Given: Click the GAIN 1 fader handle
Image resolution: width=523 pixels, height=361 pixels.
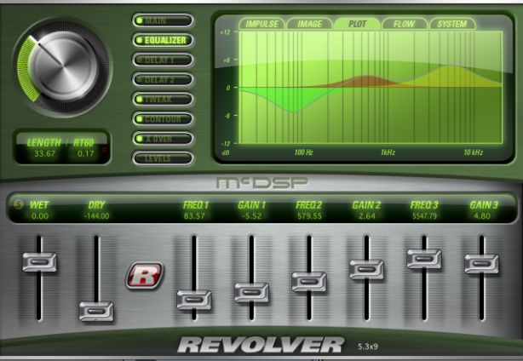Looking at the screenshot, I should [x=251, y=293].
